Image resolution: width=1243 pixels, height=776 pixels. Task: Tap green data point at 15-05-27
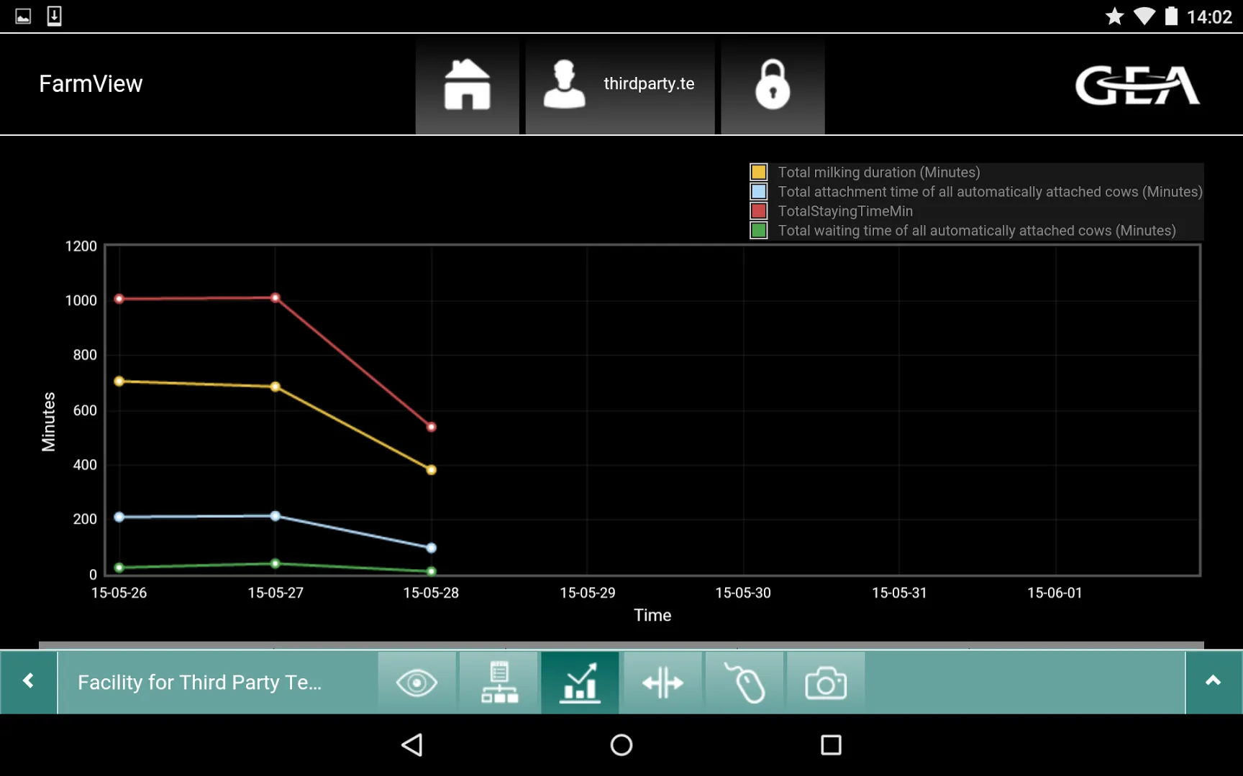point(276,563)
